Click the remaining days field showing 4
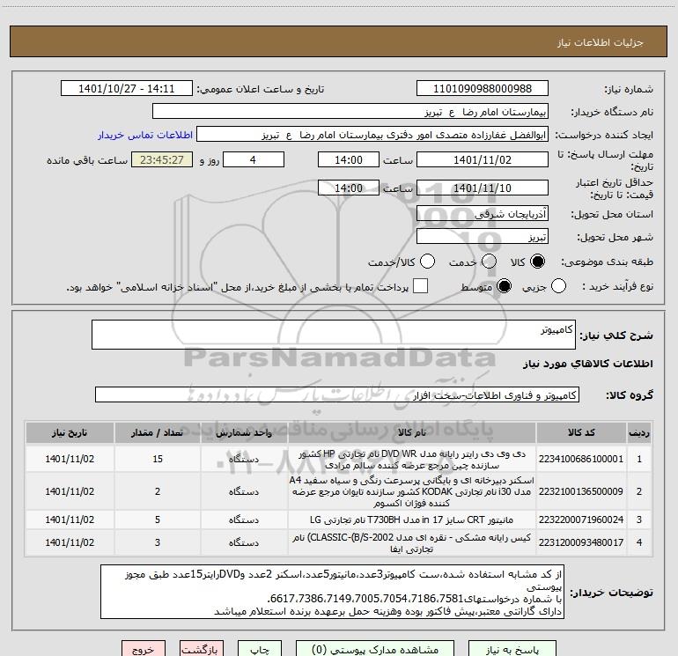Viewport: 678px width, 656px height. pos(254,159)
